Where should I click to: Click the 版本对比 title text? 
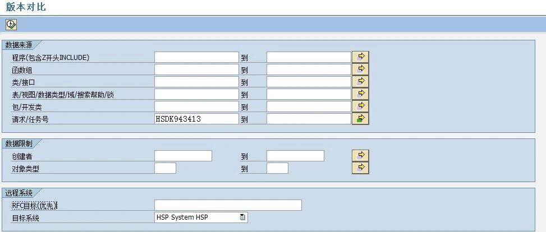coord(26,7)
